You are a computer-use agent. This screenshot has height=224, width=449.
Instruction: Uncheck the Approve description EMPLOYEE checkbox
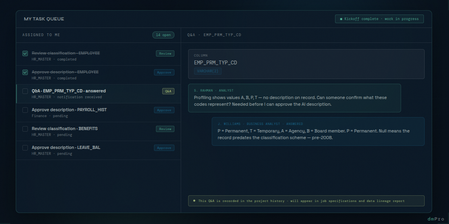[25, 72]
